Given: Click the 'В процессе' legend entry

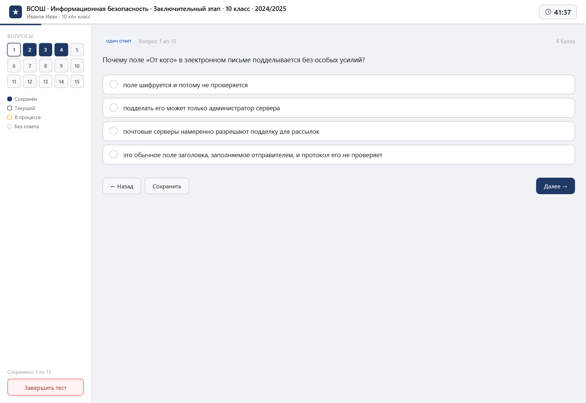Looking at the screenshot, I should (24, 117).
